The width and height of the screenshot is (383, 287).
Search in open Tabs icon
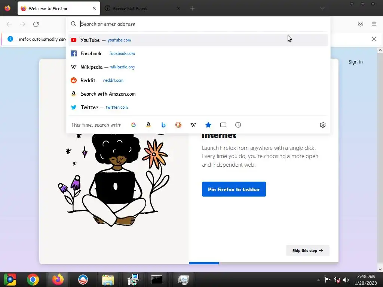point(223,125)
